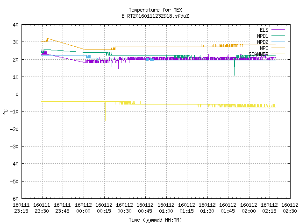Click the ELS legend label
299x224 pixels.
point(264,30)
